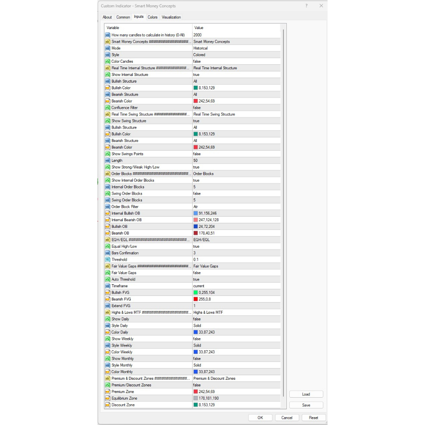
Task: Click Bullish FVG green color swatch 0,255,104
Action: click(x=195, y=293)
